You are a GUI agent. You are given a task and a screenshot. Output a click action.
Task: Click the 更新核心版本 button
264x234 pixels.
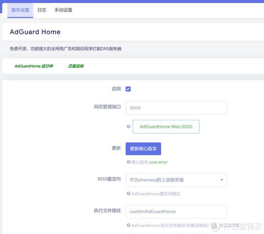click(143, 149)
